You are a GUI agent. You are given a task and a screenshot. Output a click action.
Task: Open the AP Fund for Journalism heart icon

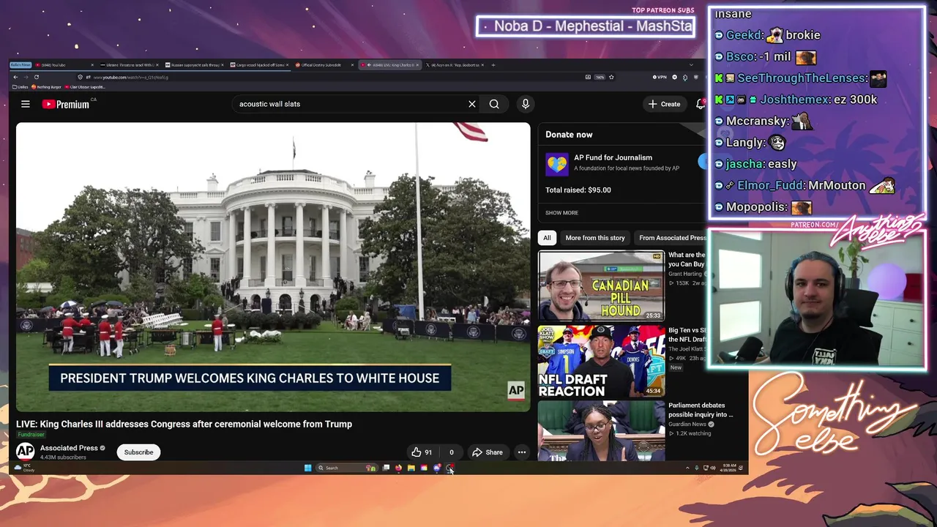click(556, 164)
